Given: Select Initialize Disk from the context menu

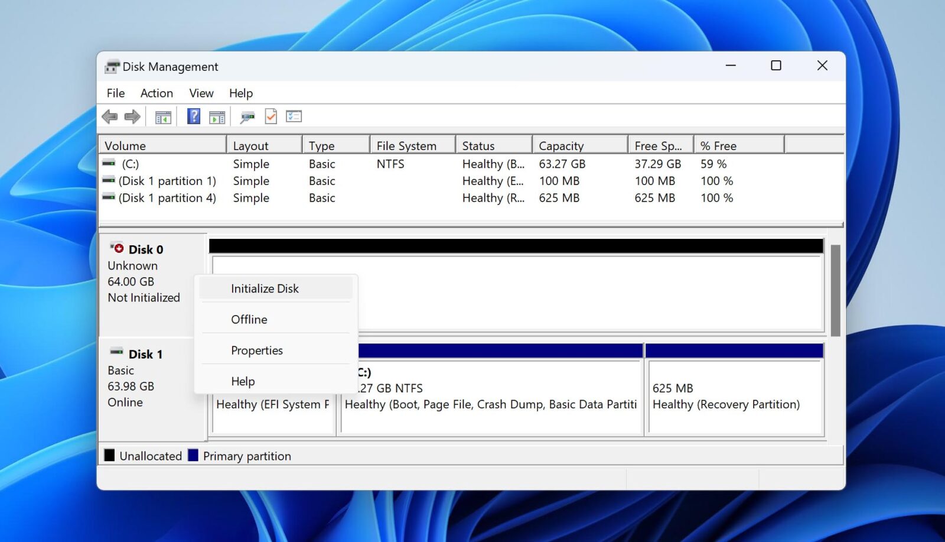Looking at the screenshot, I should tap(265, 288).
